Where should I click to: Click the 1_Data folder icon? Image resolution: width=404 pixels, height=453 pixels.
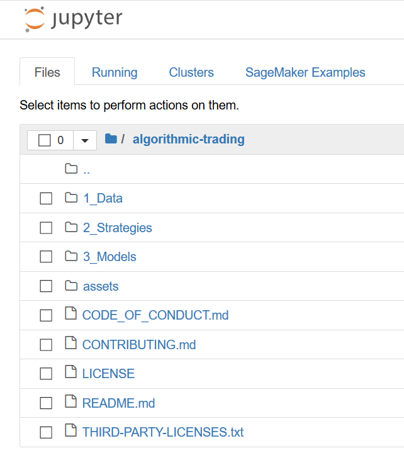(x=71, y=198)
